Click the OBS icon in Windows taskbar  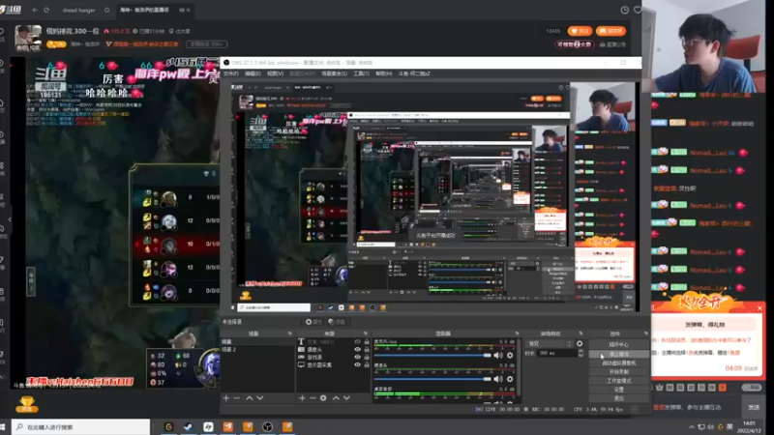(268, 426)
